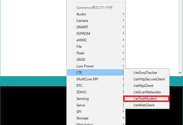Expand the arrow next to GNSS
This screenshot has width=183, height=125.
123,59
